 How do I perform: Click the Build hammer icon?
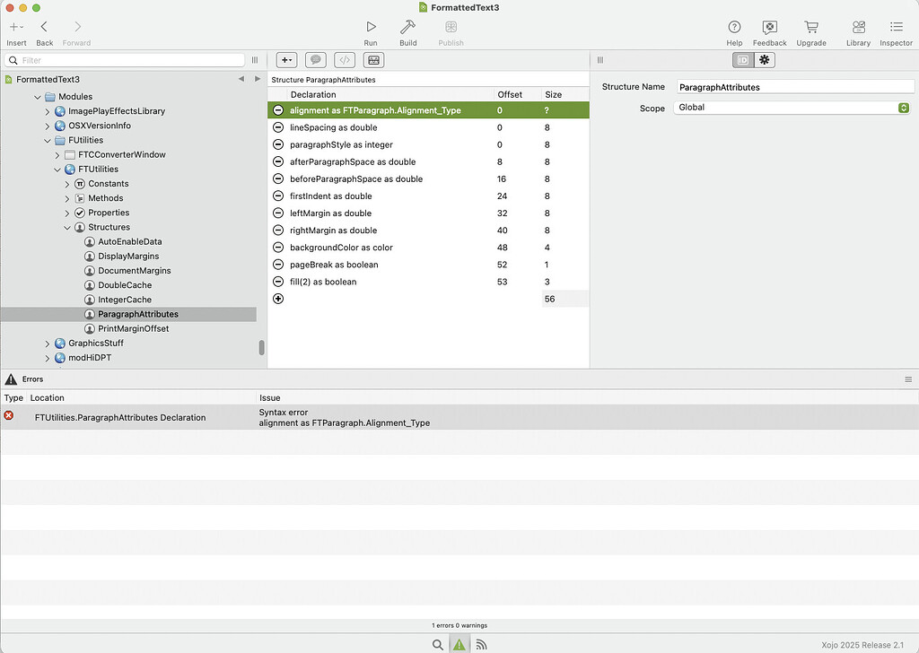(407, 28)
